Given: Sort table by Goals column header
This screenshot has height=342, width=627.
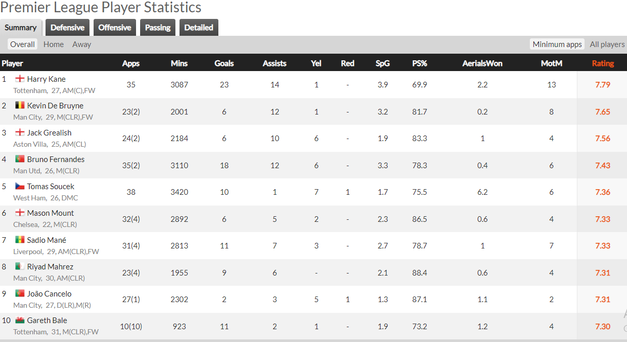Looking at the screenshot, I should coord(224,63).
